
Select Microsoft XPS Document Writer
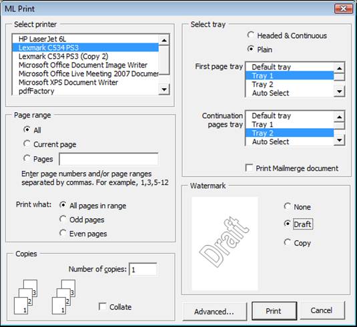coord(85,82)
